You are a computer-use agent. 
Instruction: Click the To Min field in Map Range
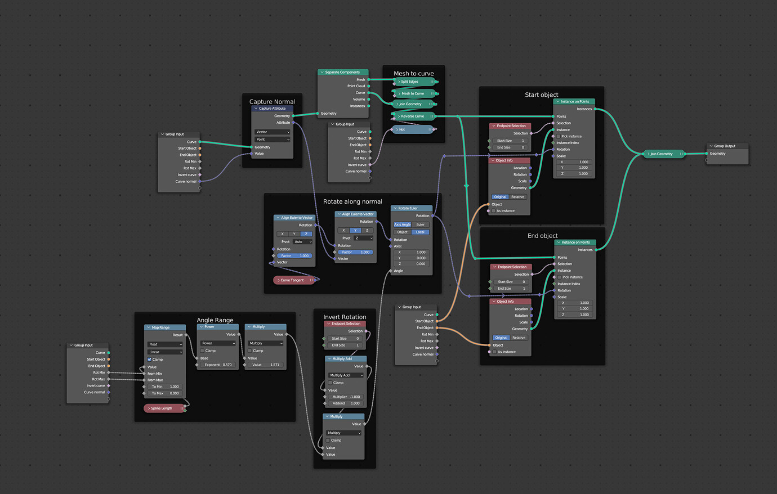pyautogui.click(x=165, y=387)
